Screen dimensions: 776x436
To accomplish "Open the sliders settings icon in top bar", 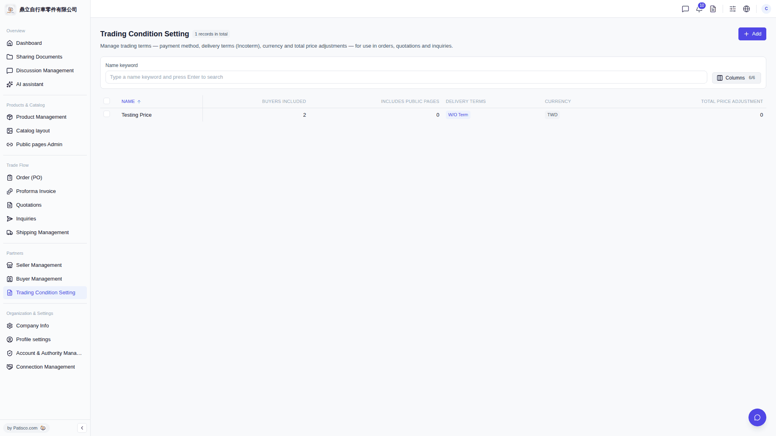I will pyautogui.click(x=733, y=9).
